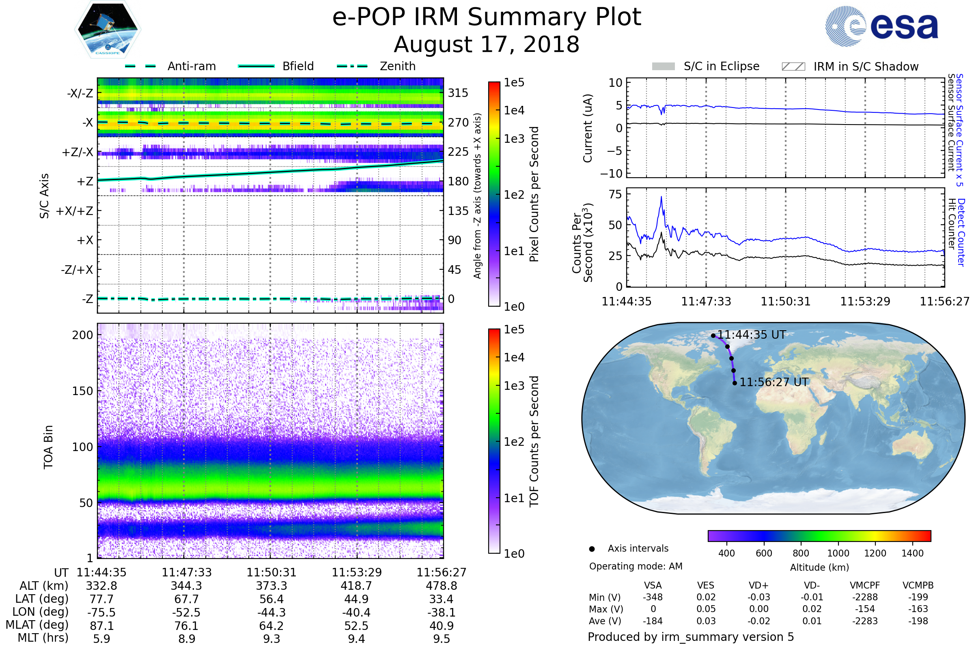Image resolution: width=974 pixels, height=649 pixels.
Task: Click the Bfield solid line legend marker
Action: click(x=256, y=66)
